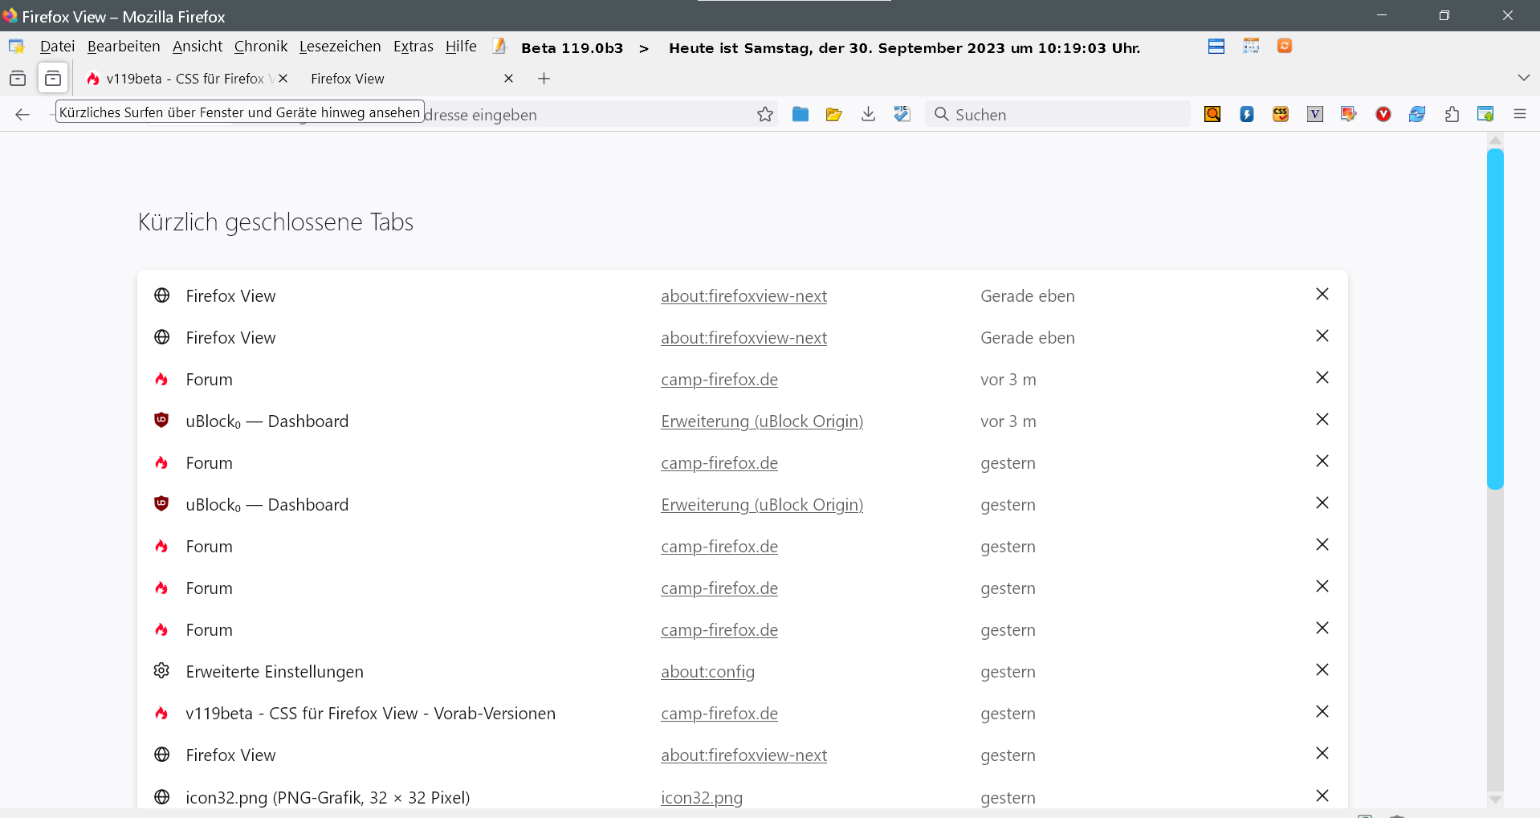Click the Search field labeled Suchen
The height and width of the screenshot is (818, 1540).
pos(1057,114)
